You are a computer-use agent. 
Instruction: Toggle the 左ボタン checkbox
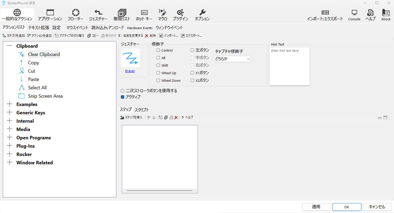point(192,50)
